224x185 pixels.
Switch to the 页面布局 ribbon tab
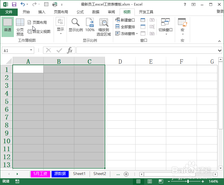coord(61,12)
